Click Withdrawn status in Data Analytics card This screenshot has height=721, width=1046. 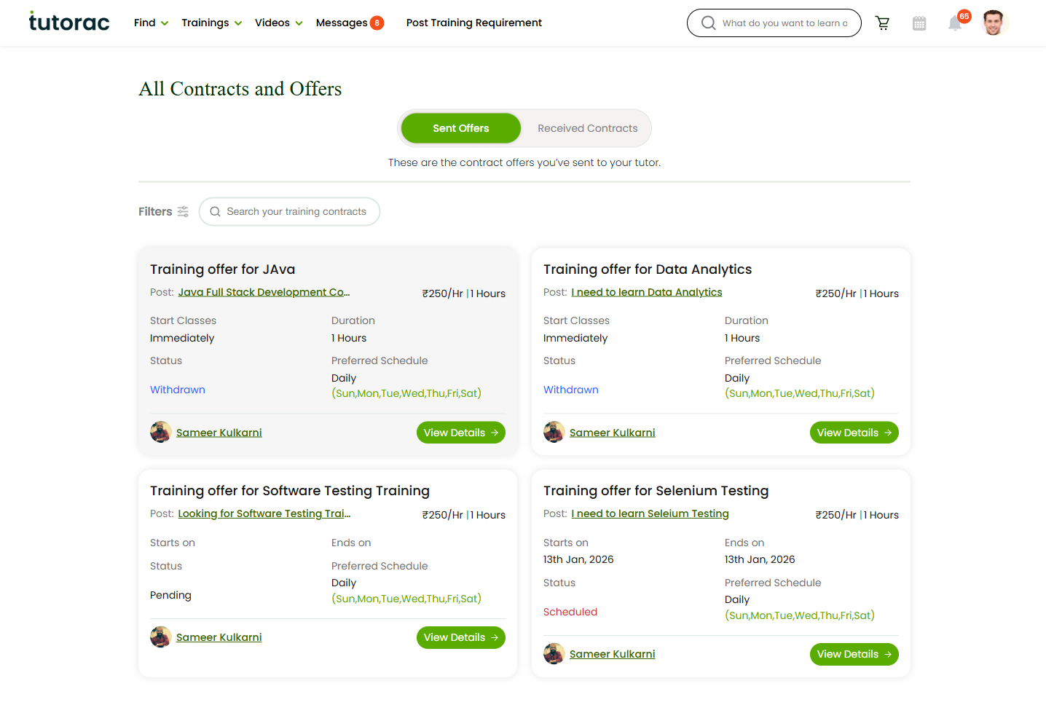click(x=571, y=390)
